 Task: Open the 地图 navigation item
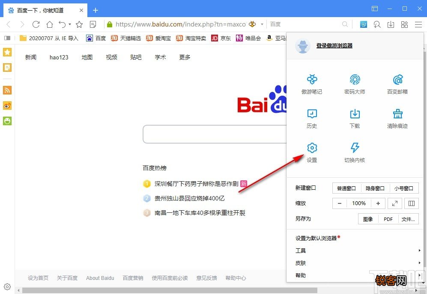pos(87,57)
